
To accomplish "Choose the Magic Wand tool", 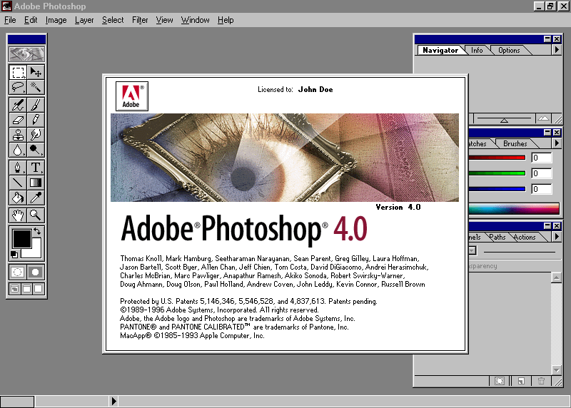I will (x=35, y=87).
